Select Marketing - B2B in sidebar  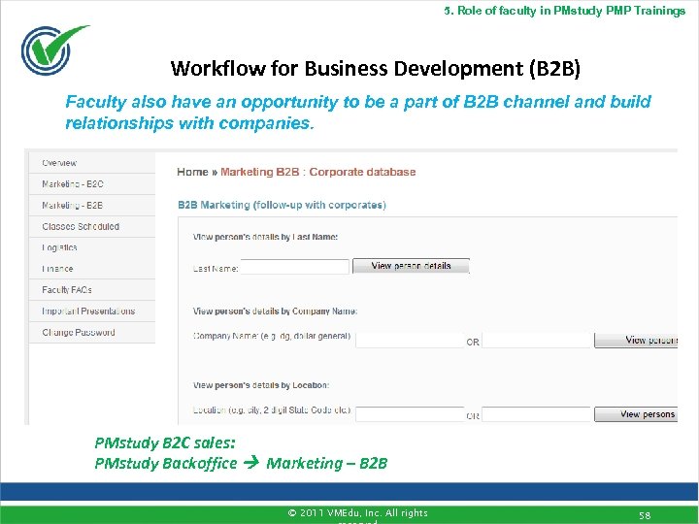92,206
